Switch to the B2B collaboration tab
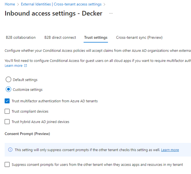Viewport: 191px width, 174px height. [x=21, y=37]
